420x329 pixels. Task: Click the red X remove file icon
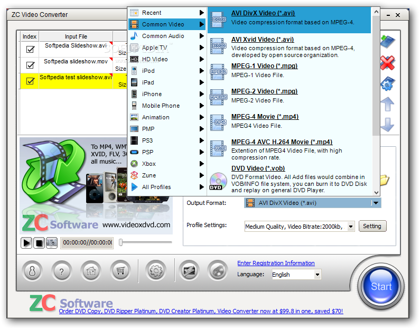point(387,63)
